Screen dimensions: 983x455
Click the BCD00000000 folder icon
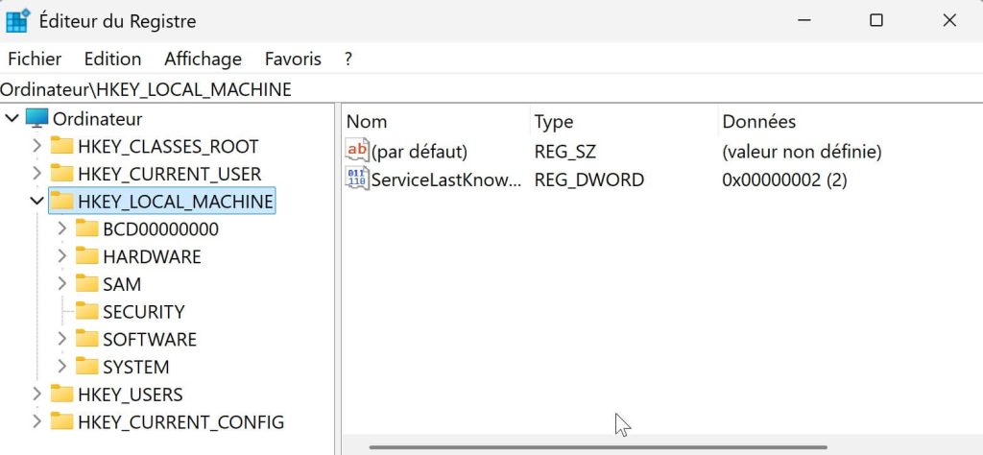click(87, 229)
